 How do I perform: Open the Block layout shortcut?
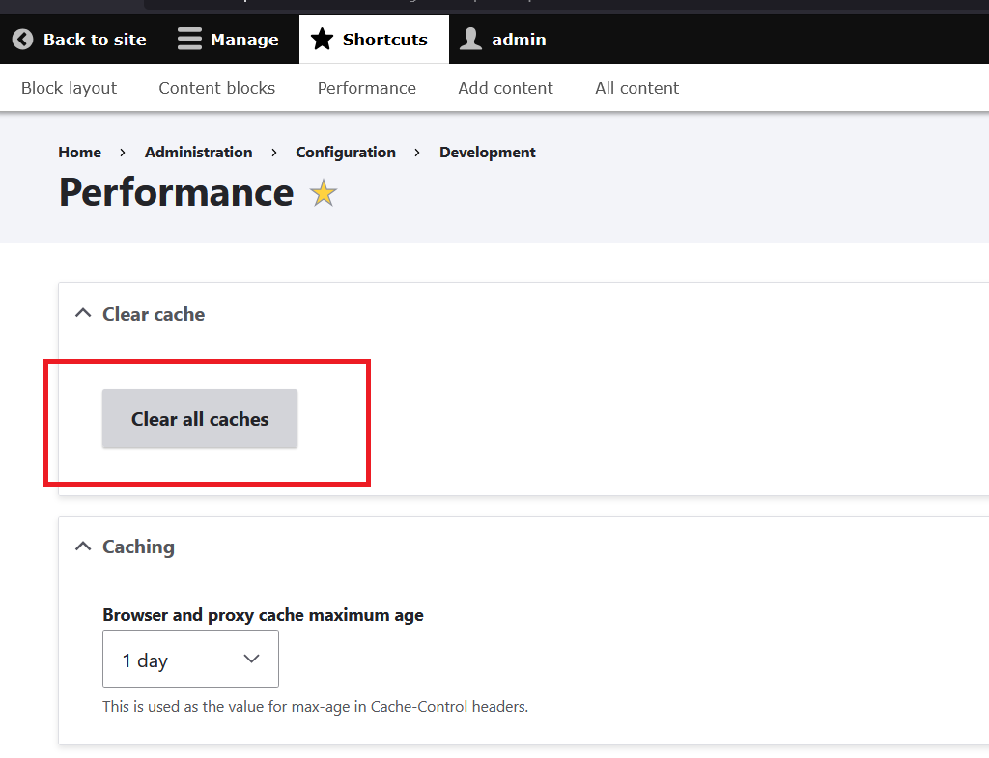tap(69, 88)
